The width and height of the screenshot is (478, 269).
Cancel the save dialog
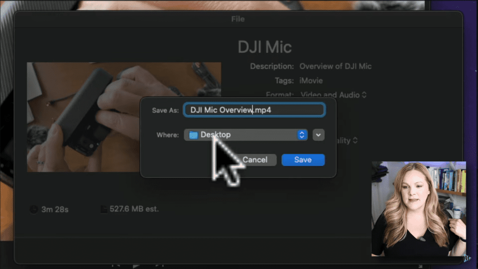255,160
